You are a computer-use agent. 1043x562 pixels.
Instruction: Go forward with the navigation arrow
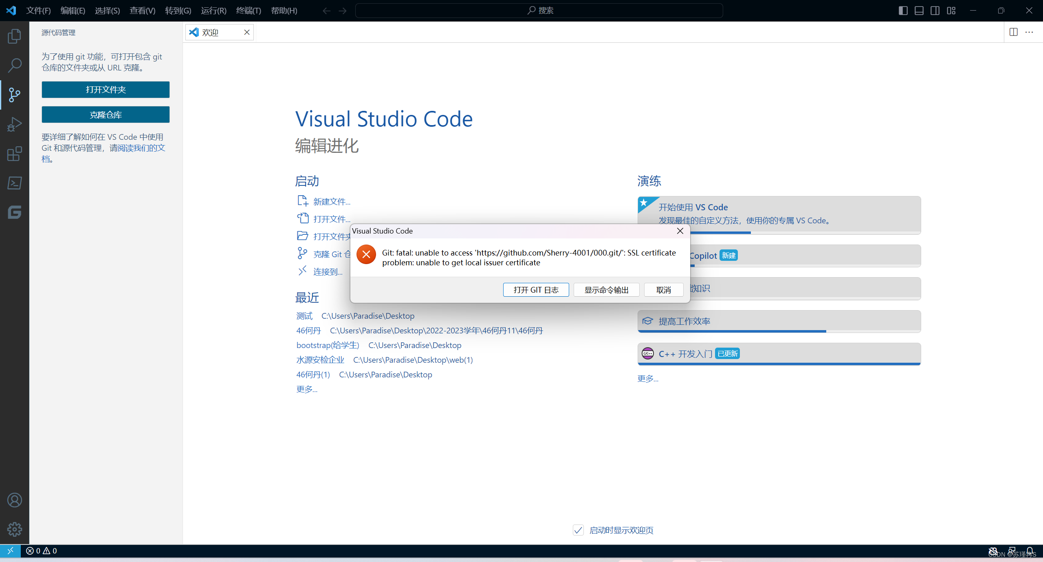[x=343, y=11]
